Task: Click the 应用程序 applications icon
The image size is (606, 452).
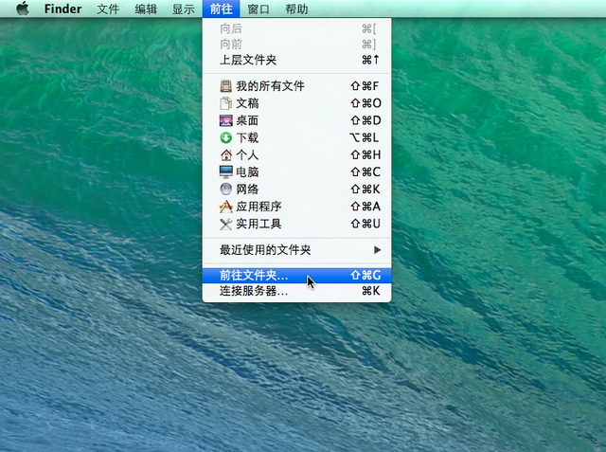Action: click(225, 206)
